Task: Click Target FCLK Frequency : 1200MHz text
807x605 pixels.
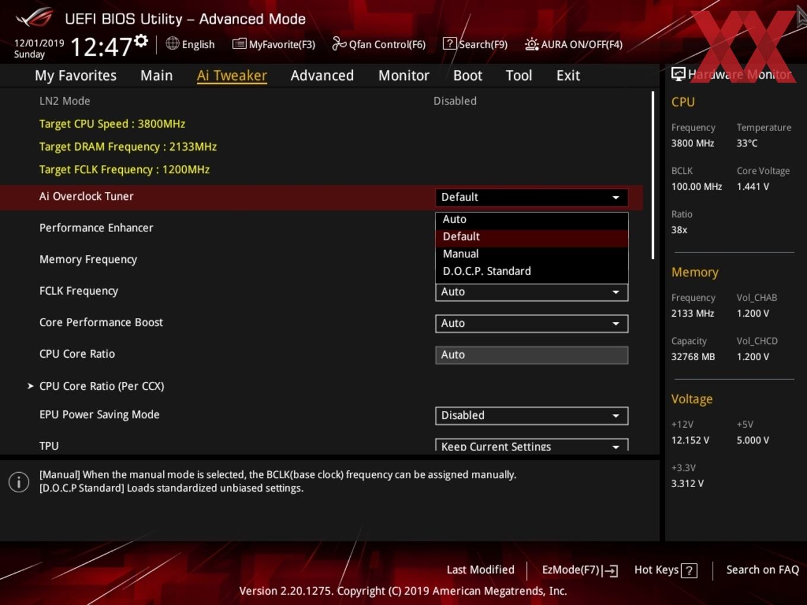Action: pyautogui.click(x=124, y=170)
